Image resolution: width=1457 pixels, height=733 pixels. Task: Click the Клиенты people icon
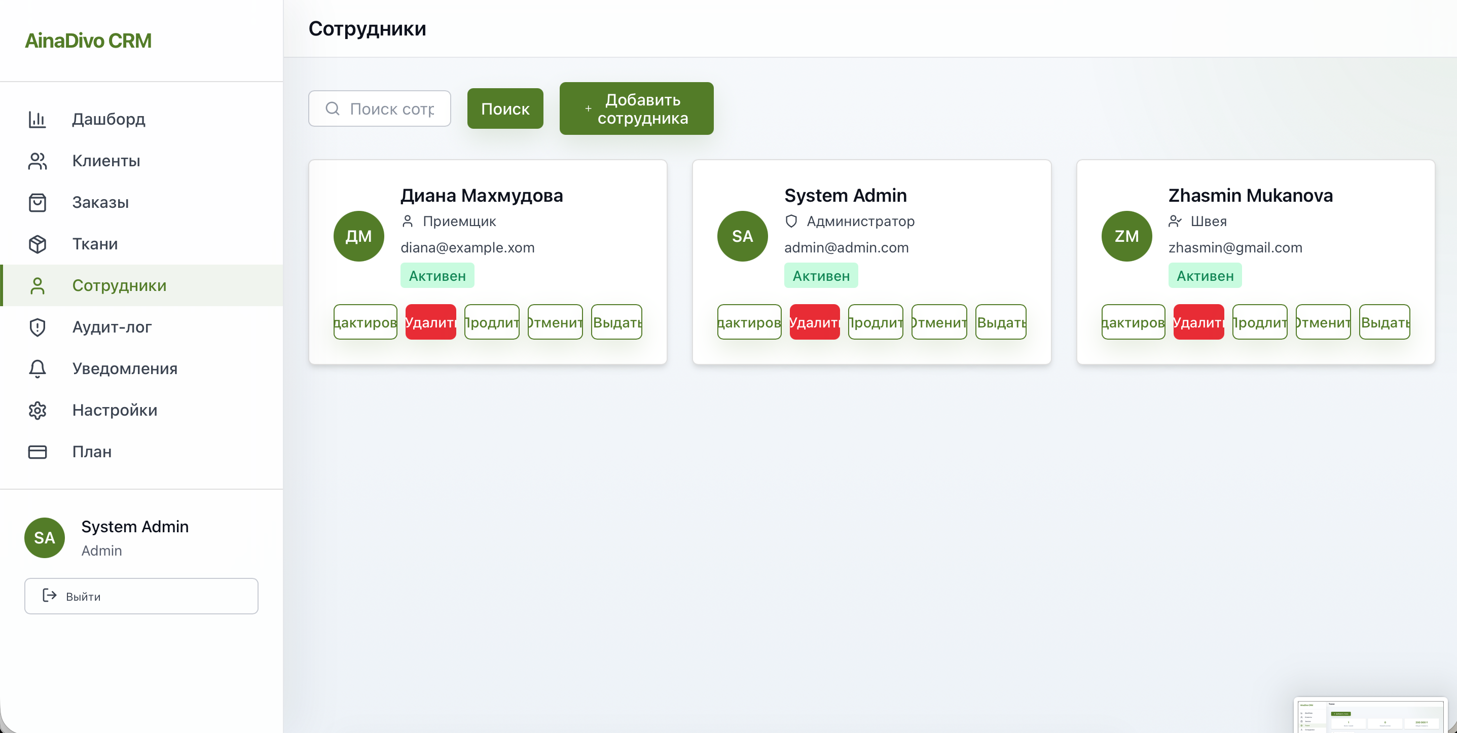38,161
